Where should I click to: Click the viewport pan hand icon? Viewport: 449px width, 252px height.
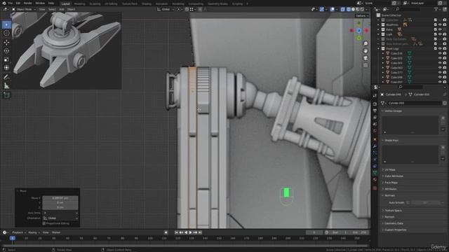pos(366,51)
